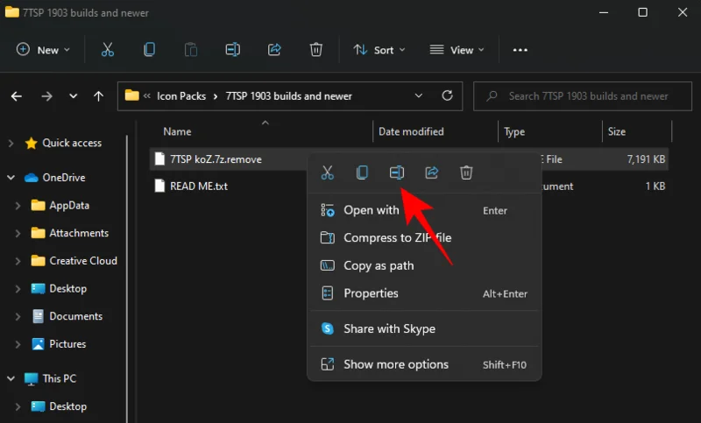Open OneDrive in the sidebar

(63, 177)
